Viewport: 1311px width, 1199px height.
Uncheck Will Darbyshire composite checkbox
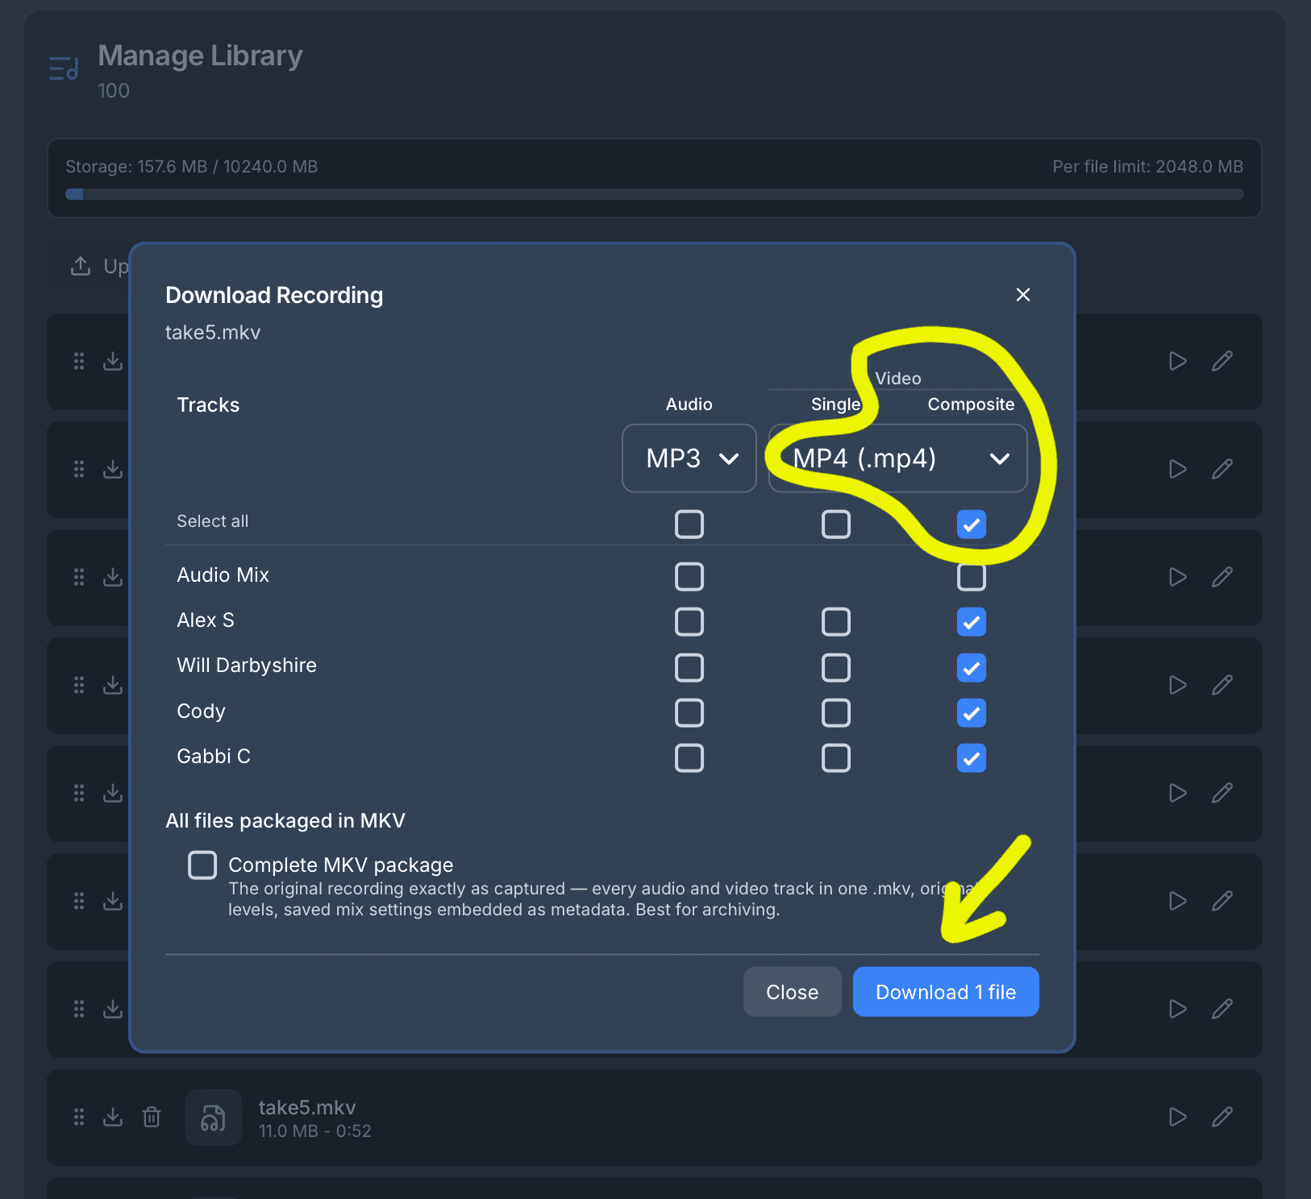click(x=972, y=668)
